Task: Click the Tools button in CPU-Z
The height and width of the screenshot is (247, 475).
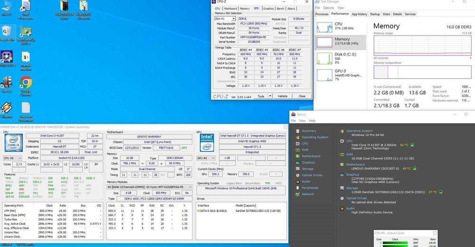Action: 261,96
